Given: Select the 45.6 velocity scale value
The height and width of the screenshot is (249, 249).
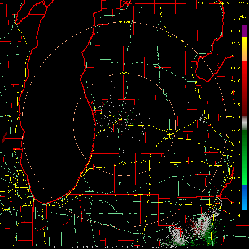Looking at the screenshot, I should [x=235, y=80].
